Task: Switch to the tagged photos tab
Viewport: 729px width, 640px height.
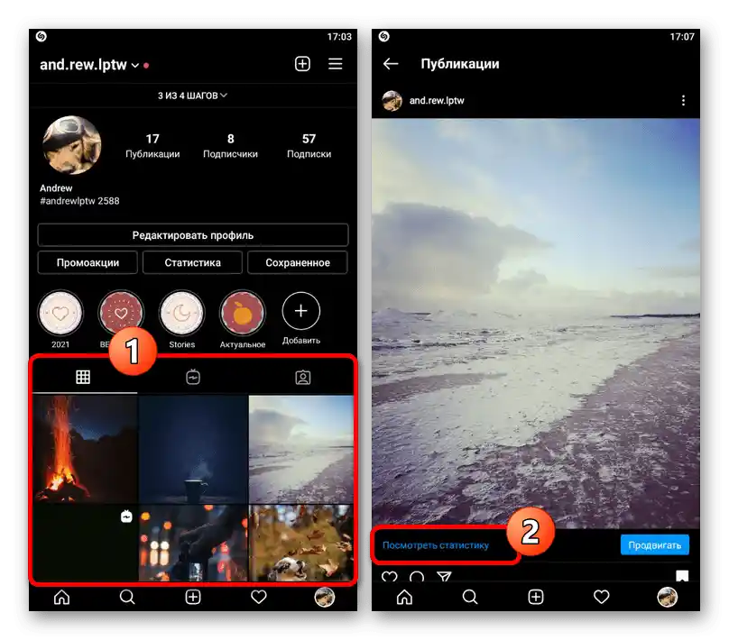Action: (302, 377)
